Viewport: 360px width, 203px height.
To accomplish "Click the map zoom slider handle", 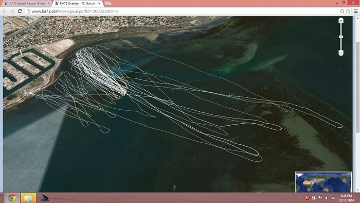I will (341, 37).
